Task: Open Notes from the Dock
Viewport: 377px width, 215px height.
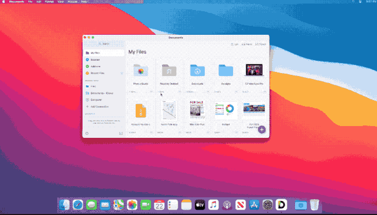Action: [x=186, y=205]
